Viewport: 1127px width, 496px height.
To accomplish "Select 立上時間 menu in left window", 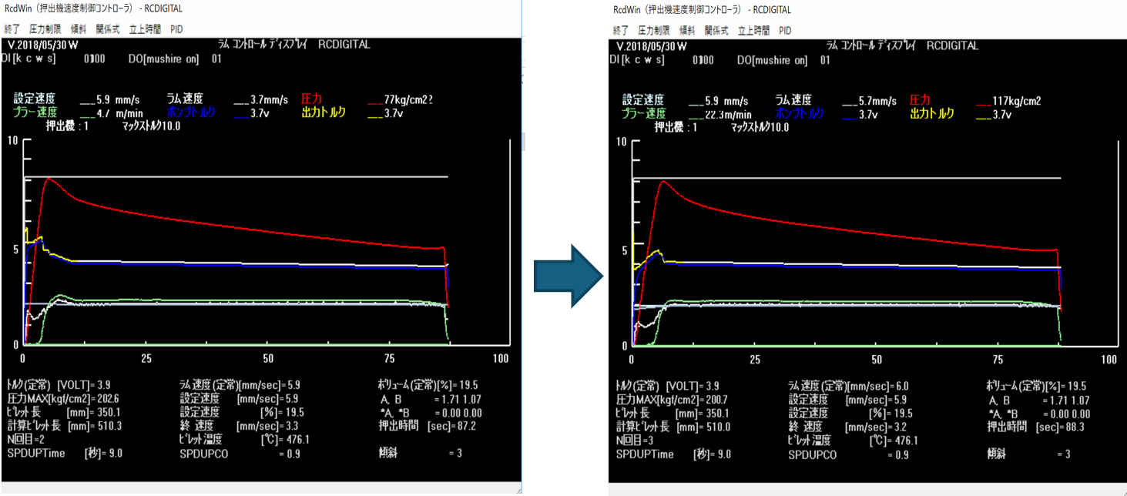I will point(145,28).
